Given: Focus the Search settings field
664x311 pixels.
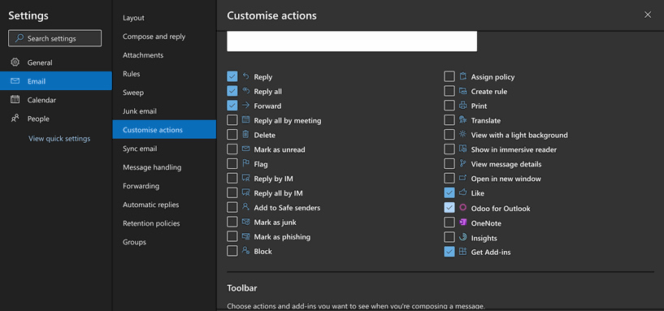Looking at the screenshot, I should (55, 38).
